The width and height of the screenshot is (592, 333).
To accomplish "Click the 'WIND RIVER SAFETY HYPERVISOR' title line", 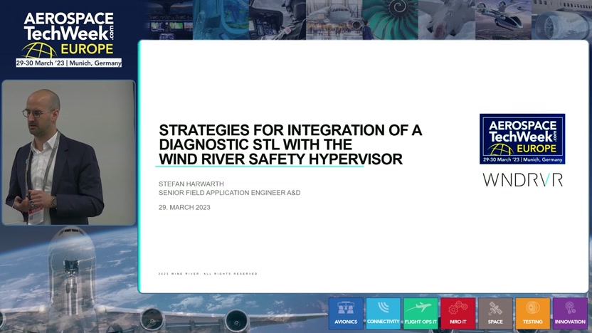I will click(281, 159).
